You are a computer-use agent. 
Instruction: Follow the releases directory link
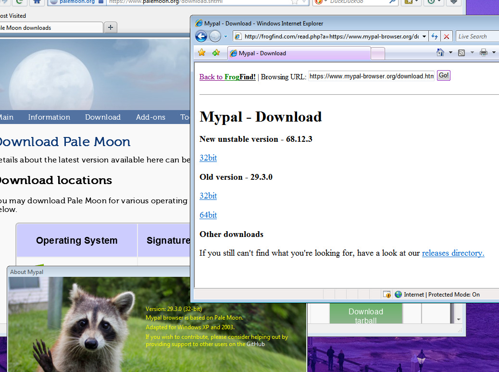453,253
